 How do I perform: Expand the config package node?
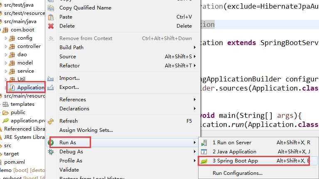coord(6,38)
